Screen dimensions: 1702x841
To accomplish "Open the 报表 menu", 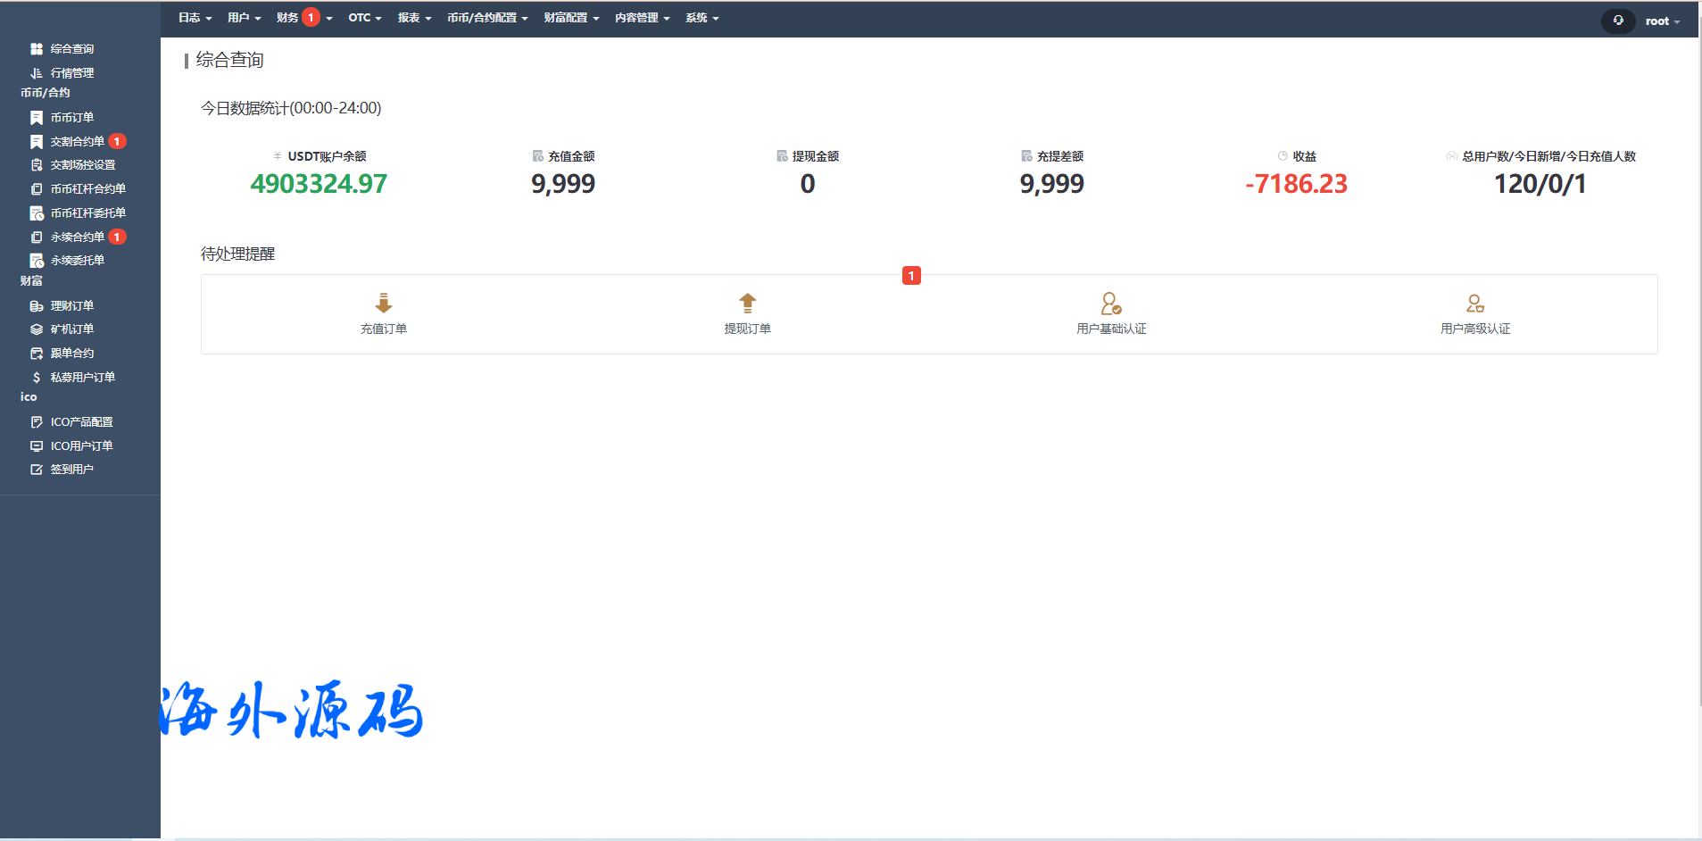I will coord(414,18).
